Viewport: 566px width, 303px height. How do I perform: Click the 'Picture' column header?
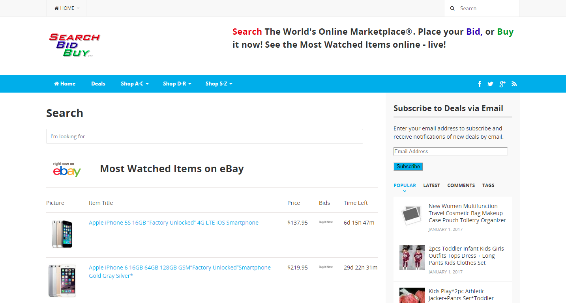point(55,203)
